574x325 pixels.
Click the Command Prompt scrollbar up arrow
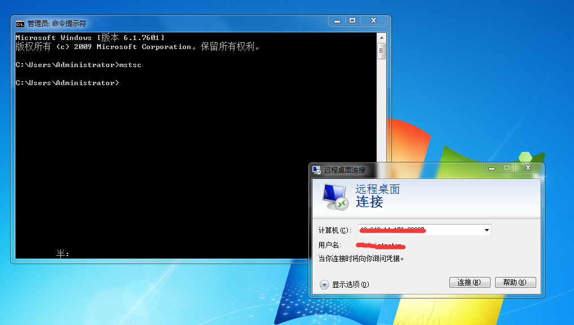click(382, 38)
